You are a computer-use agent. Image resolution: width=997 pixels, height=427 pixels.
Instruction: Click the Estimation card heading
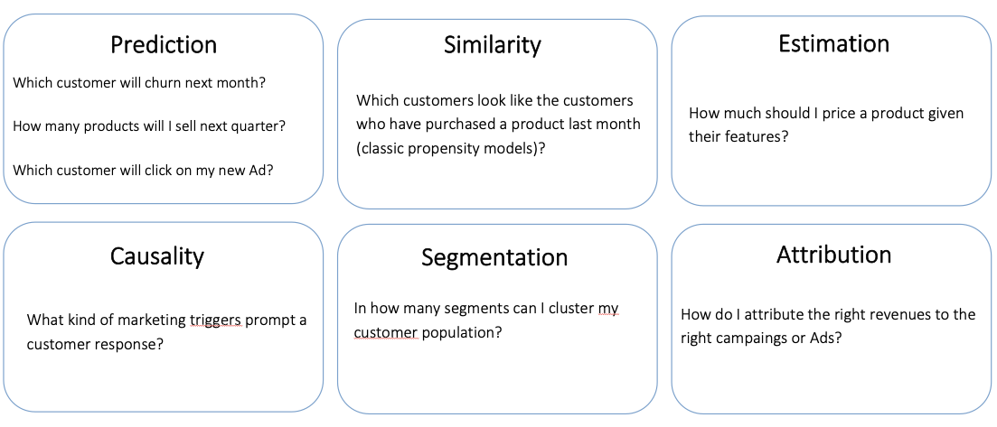[833, 43]
